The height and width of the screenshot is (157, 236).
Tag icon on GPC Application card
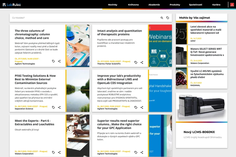[136, 152]
